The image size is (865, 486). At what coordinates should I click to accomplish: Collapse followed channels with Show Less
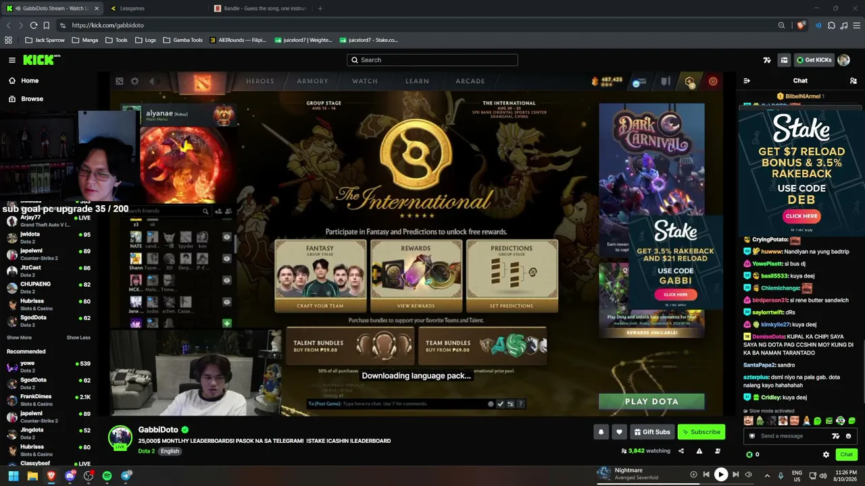tap(78, 337)
